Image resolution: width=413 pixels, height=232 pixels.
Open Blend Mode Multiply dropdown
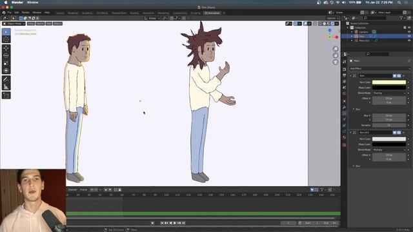(x=388, y=150)
